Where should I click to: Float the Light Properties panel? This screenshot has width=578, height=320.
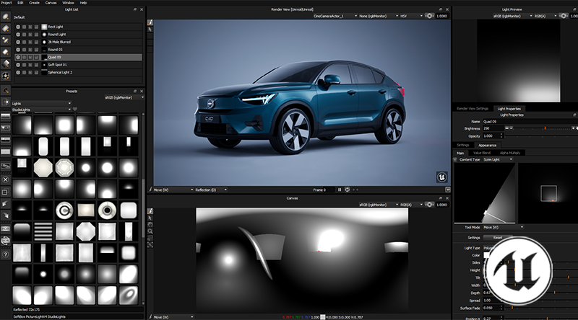[574, 115]
